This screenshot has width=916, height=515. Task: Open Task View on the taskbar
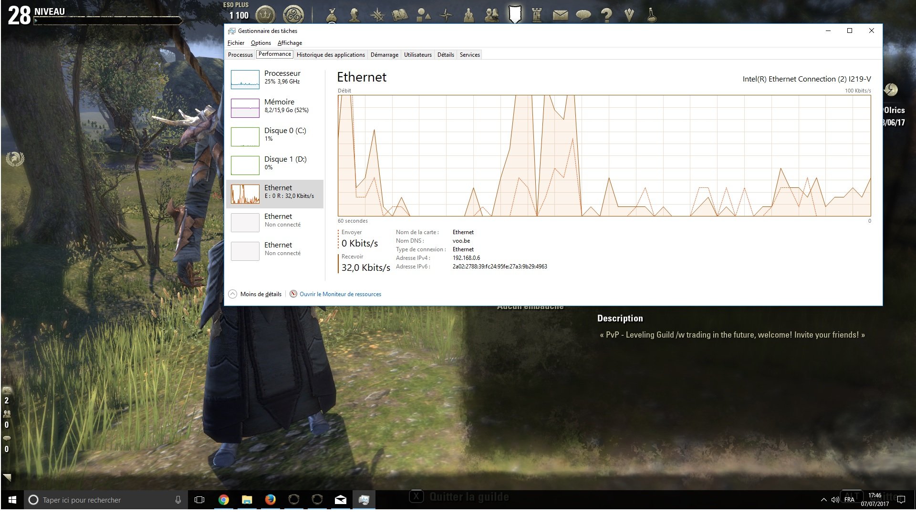(x=199, y=500)
